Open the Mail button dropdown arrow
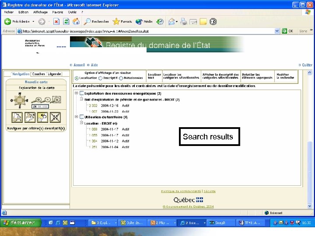 pyautogui.click(x=177, y=21)
